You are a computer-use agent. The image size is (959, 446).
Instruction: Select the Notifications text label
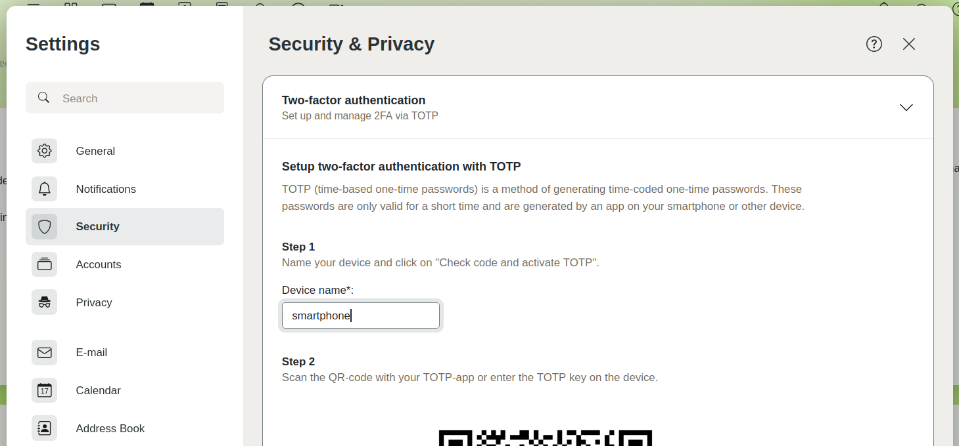[x=106, y=189]
